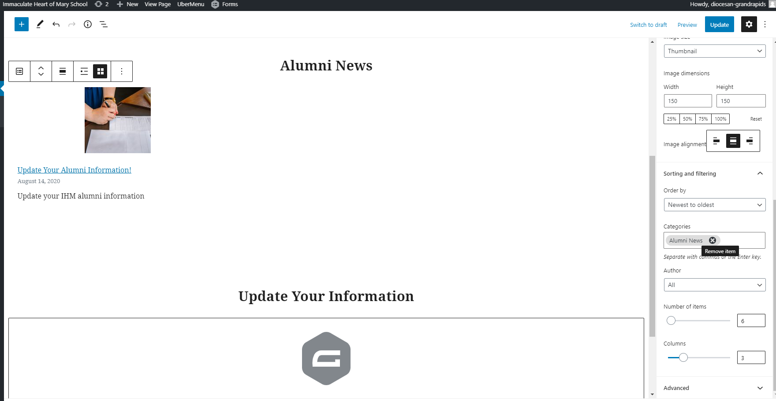Open the settings gear sidebar toggle
The height and width of the screenshot is (401, 776).
(x=749, y=24)
